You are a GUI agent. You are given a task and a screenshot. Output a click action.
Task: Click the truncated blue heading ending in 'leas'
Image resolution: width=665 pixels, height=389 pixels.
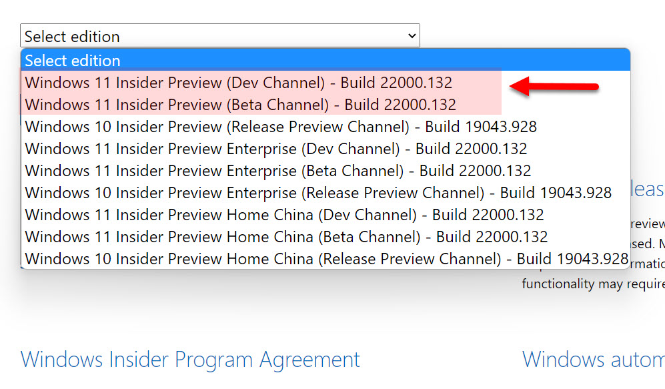pyautogui.click(x=647, y=189)
